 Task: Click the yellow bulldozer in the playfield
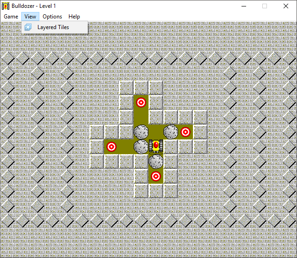tap(156, 146)
